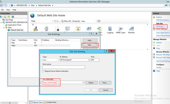The image size is (170, 104).
Task: Click the Create New Connection globe icon
Action: tap(1, 17)
